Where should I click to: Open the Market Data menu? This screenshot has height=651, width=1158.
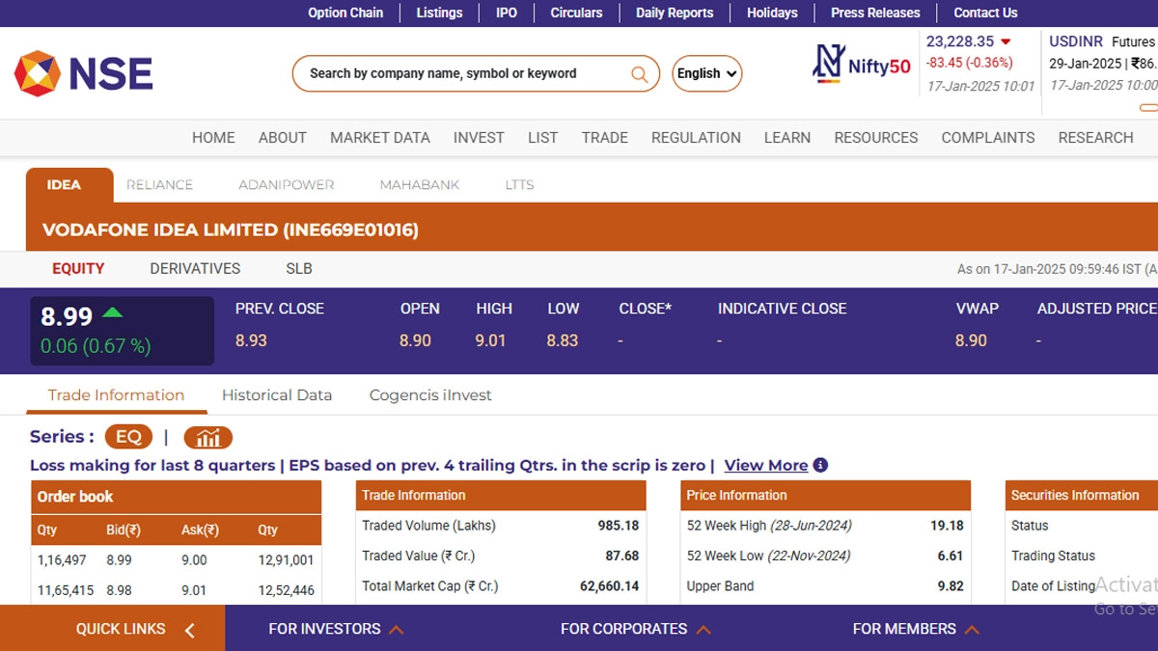click(379, 138)
